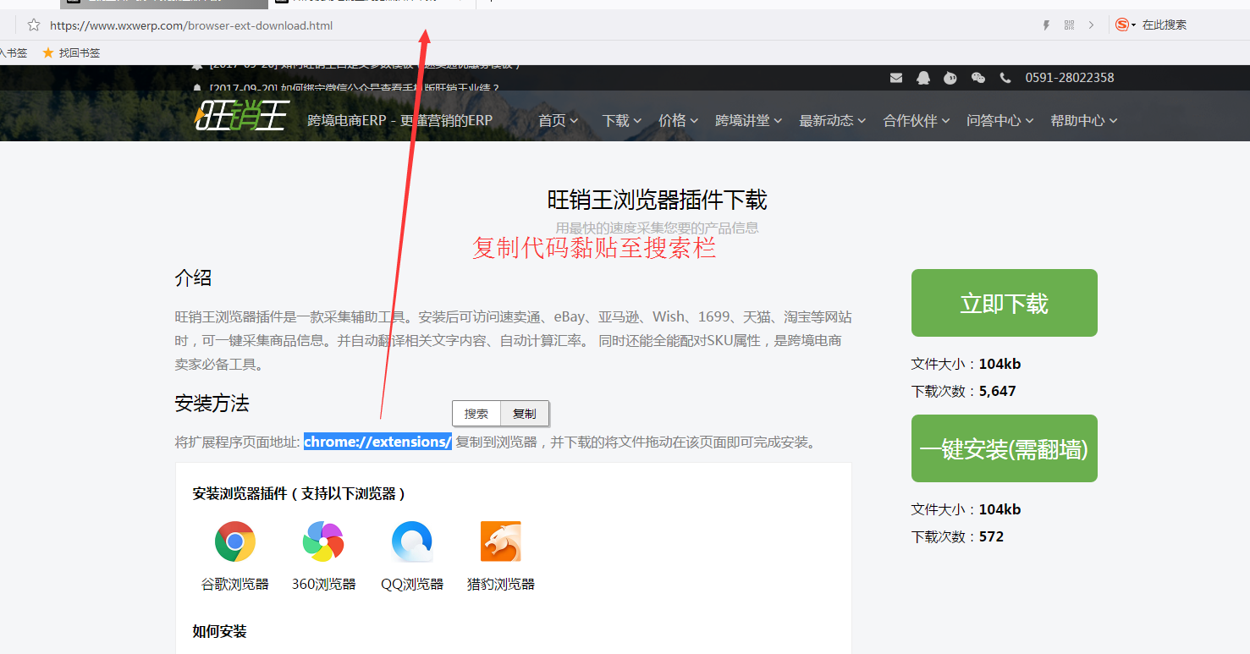
Task: Click the 如何安装 heading
Action: click(219, 631)
